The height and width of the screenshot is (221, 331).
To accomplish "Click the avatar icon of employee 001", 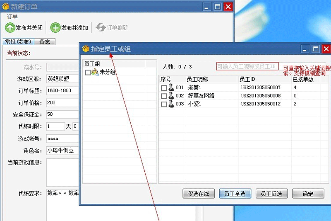I will tap(171, 87).
